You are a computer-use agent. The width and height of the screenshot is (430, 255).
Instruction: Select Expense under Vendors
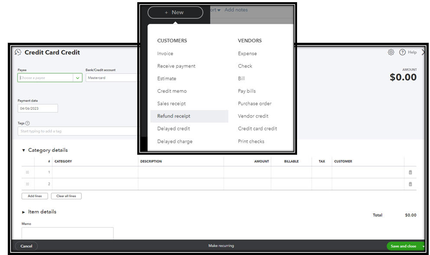pos(247,54)
